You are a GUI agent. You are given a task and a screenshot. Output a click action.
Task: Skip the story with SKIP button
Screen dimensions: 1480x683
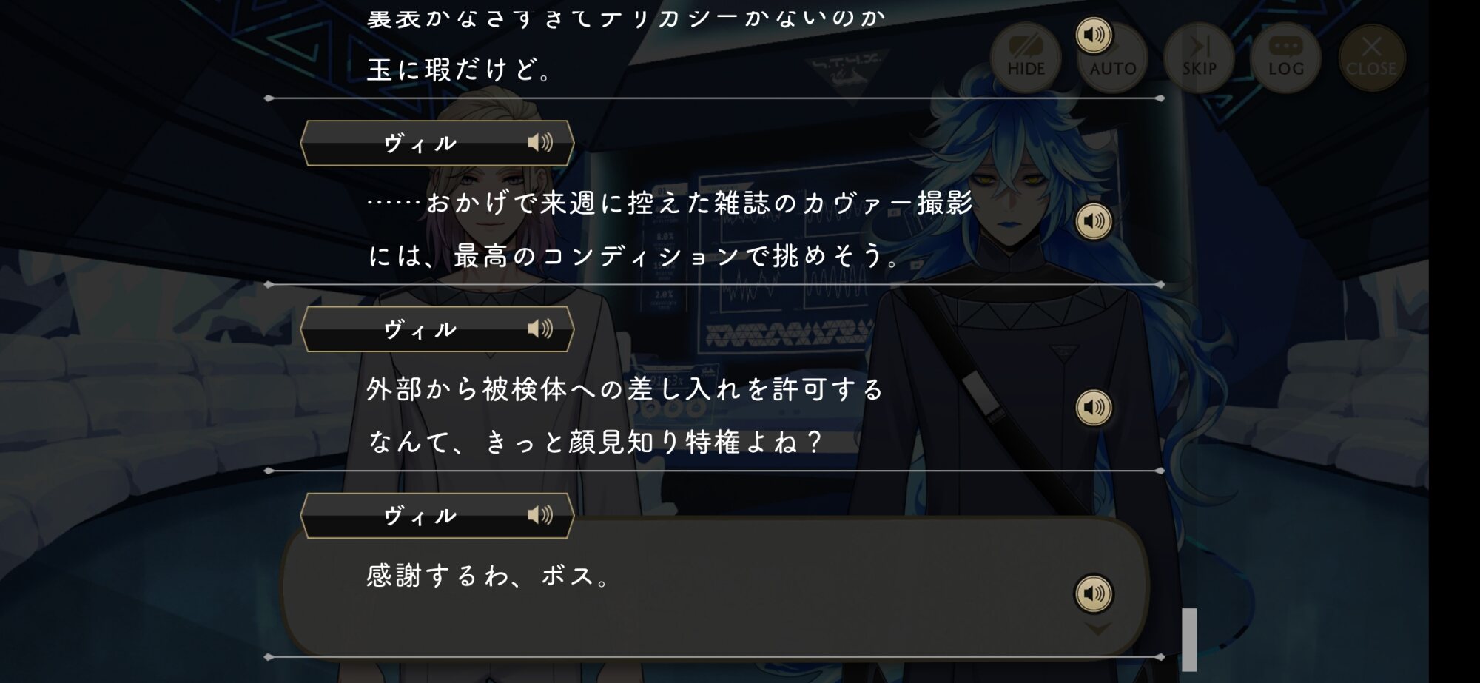[1199, 57]
